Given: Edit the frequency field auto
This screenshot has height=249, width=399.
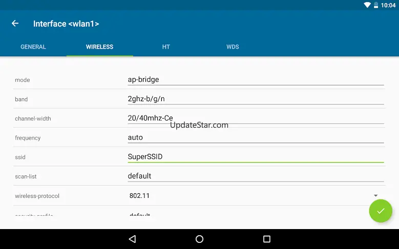Looking at the screenshot, I should coord(256,138).
